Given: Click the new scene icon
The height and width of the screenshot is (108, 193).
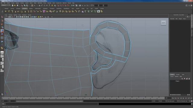Looking at the screenshot, I should [x=13, y=5].
